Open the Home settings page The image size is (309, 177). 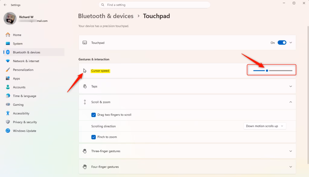(17, 35)
